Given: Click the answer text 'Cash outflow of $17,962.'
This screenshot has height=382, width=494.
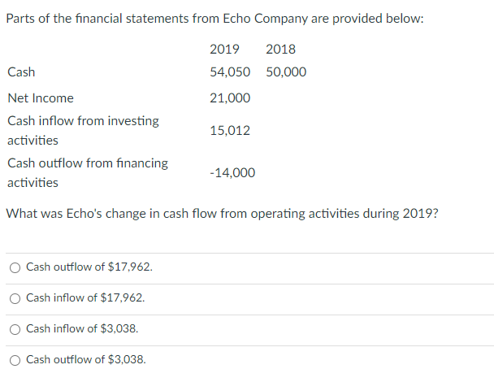Looking at the screenshot, I should point(89,267).
